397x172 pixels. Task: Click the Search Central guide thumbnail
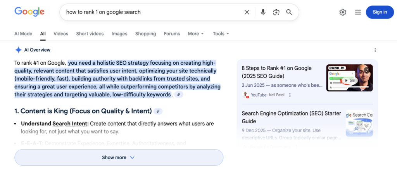point(359,123)
